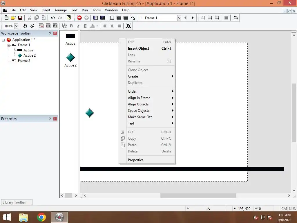This screenshot has width=297, height=223.
Task: Open the Arrange menu
Action: [x=61, y=10]
